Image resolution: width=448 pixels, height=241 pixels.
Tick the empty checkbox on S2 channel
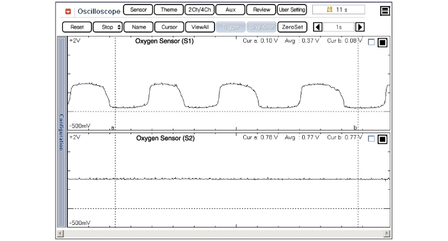[371, 139]
